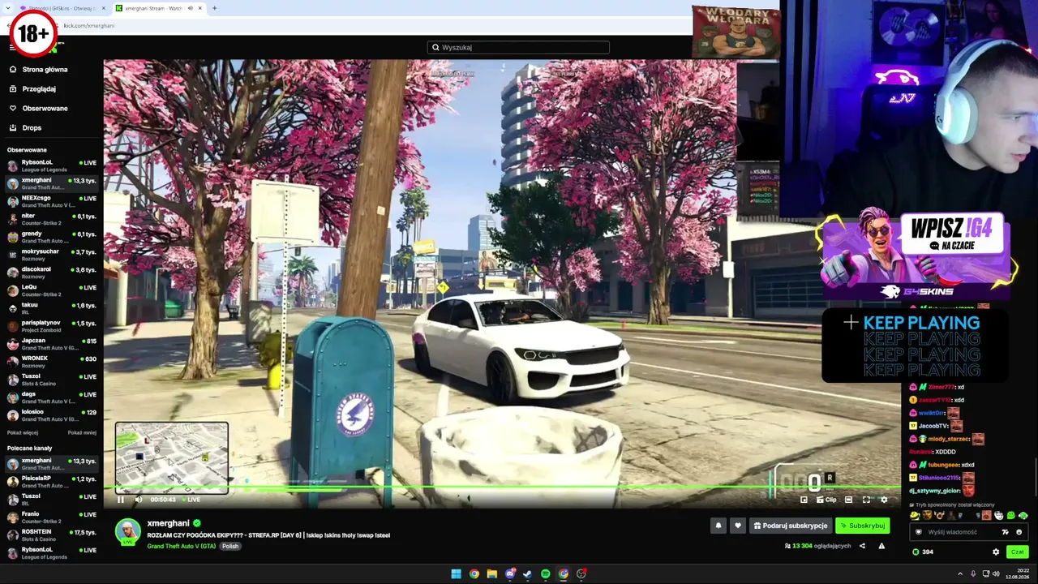Screen dimensions: 1038x584
Task: Mute the stream volume icon
Action: 139,500
